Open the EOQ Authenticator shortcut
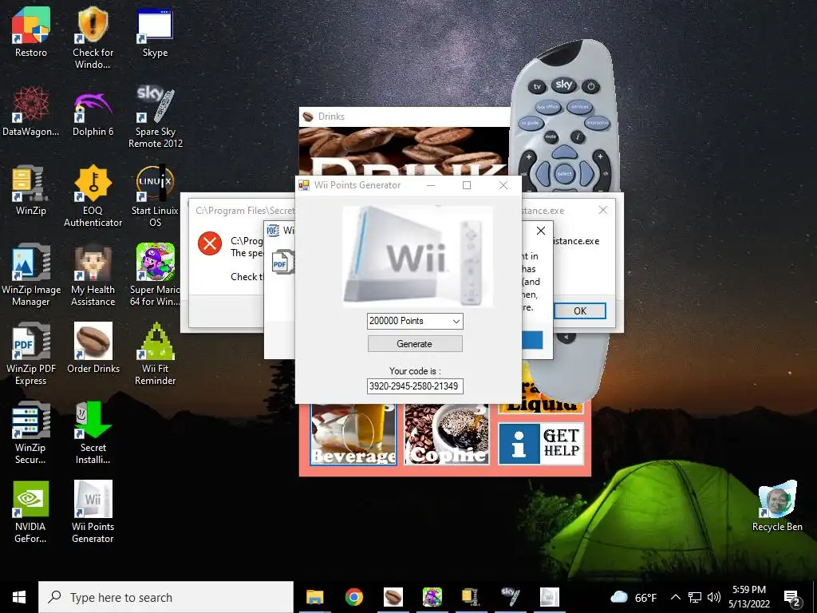The width and height of the screenshot is (817, 613). point(93,196)
